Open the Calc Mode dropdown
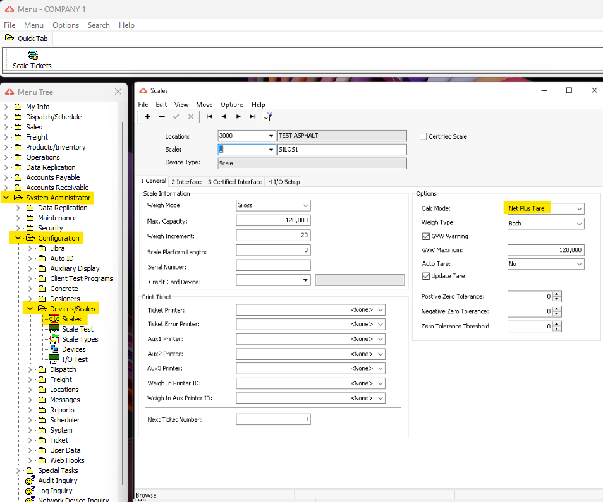The height and width of the screenshot is (502, 603). click(x=580, y=208)
